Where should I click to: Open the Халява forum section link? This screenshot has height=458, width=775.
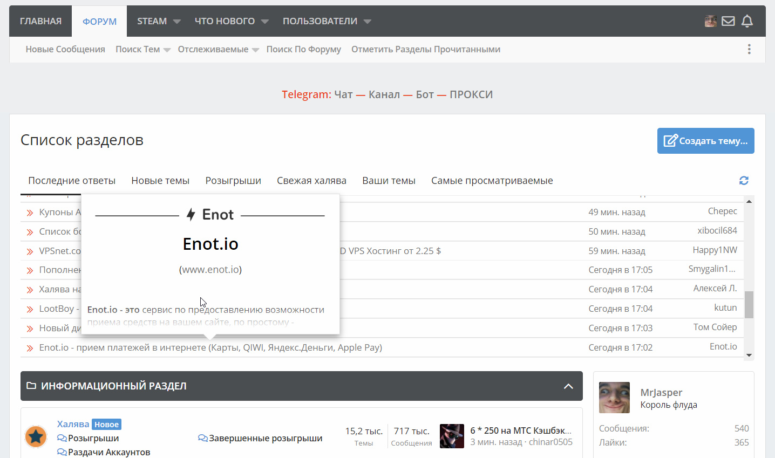[73, 424]
